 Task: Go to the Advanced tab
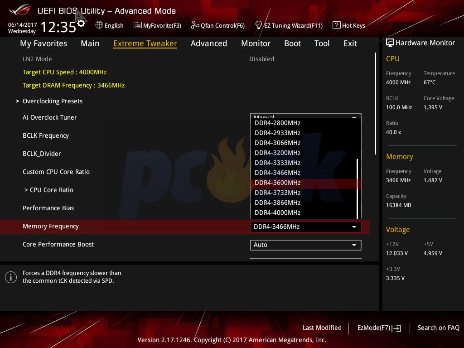point(209,43)
